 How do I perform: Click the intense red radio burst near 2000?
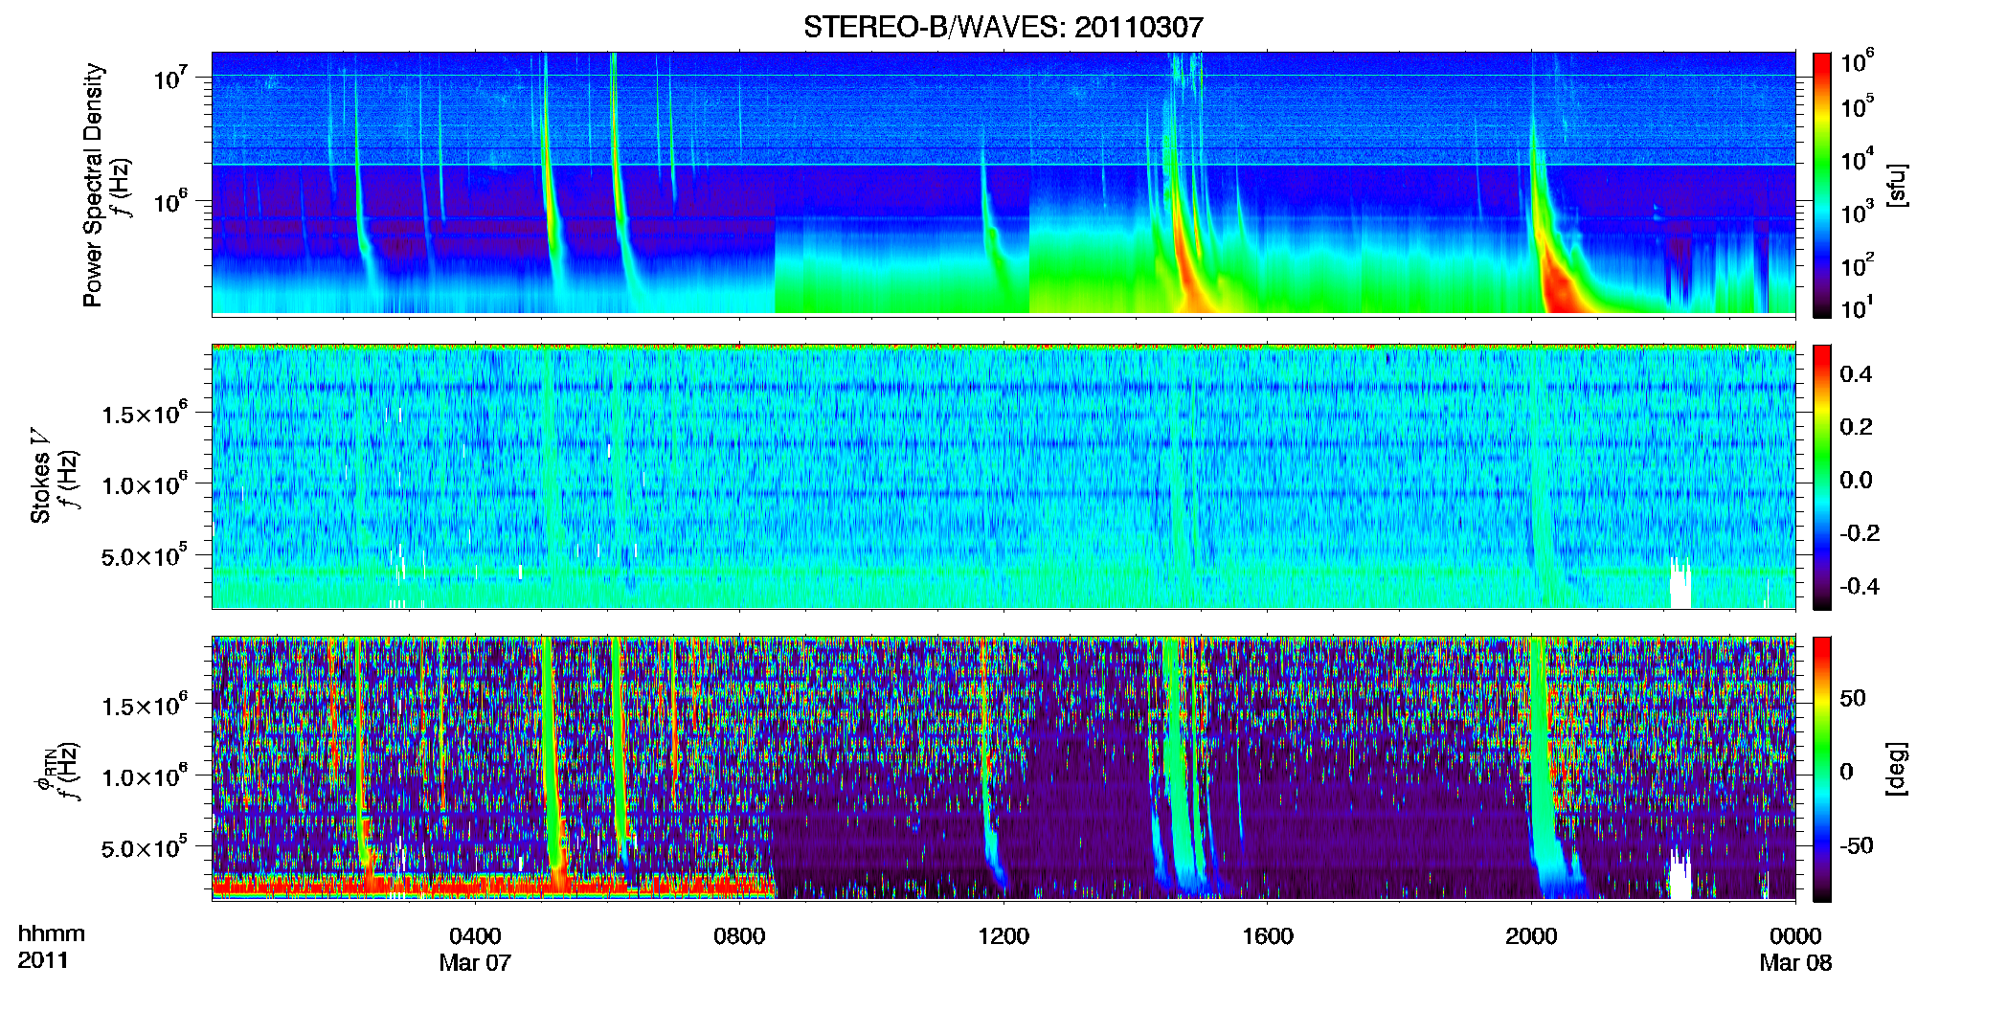click(1561, 287)
